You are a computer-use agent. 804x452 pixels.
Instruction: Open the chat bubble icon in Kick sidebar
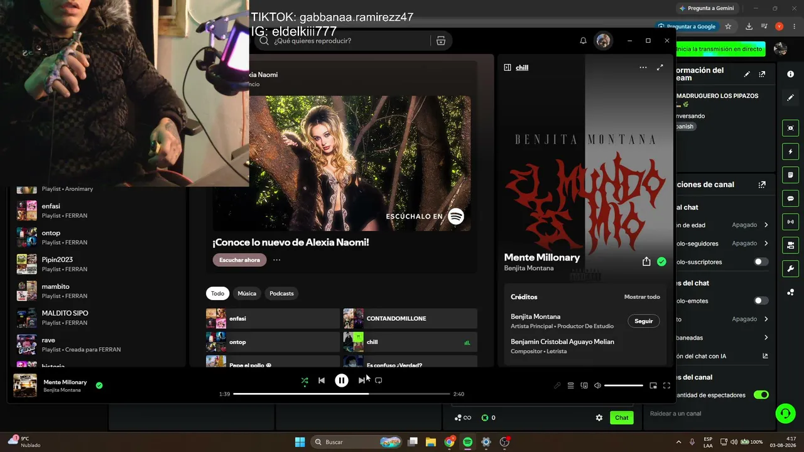point(791,198)
